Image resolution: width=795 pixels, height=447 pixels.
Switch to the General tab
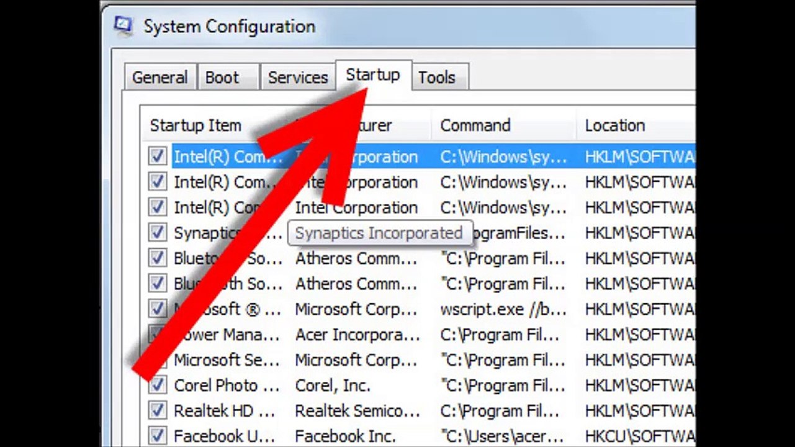160,77
